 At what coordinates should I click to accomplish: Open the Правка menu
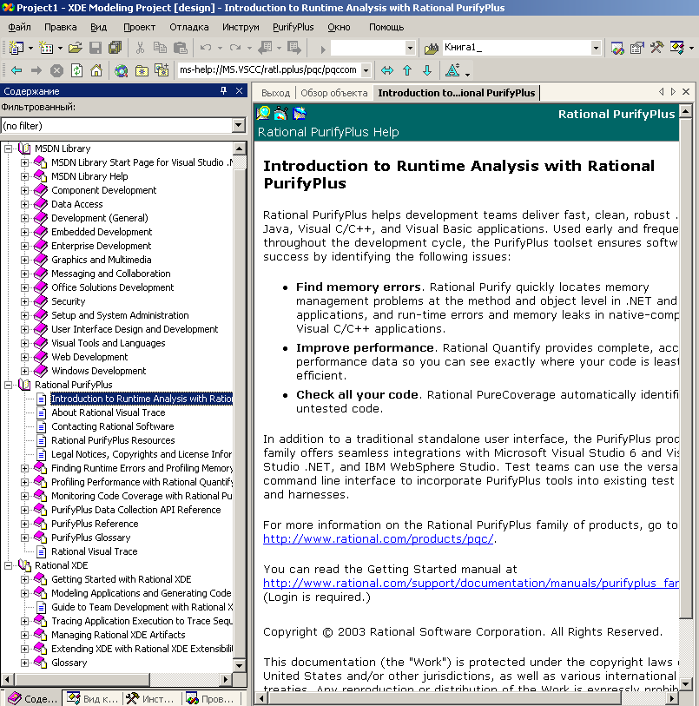[x=60, y=27]
